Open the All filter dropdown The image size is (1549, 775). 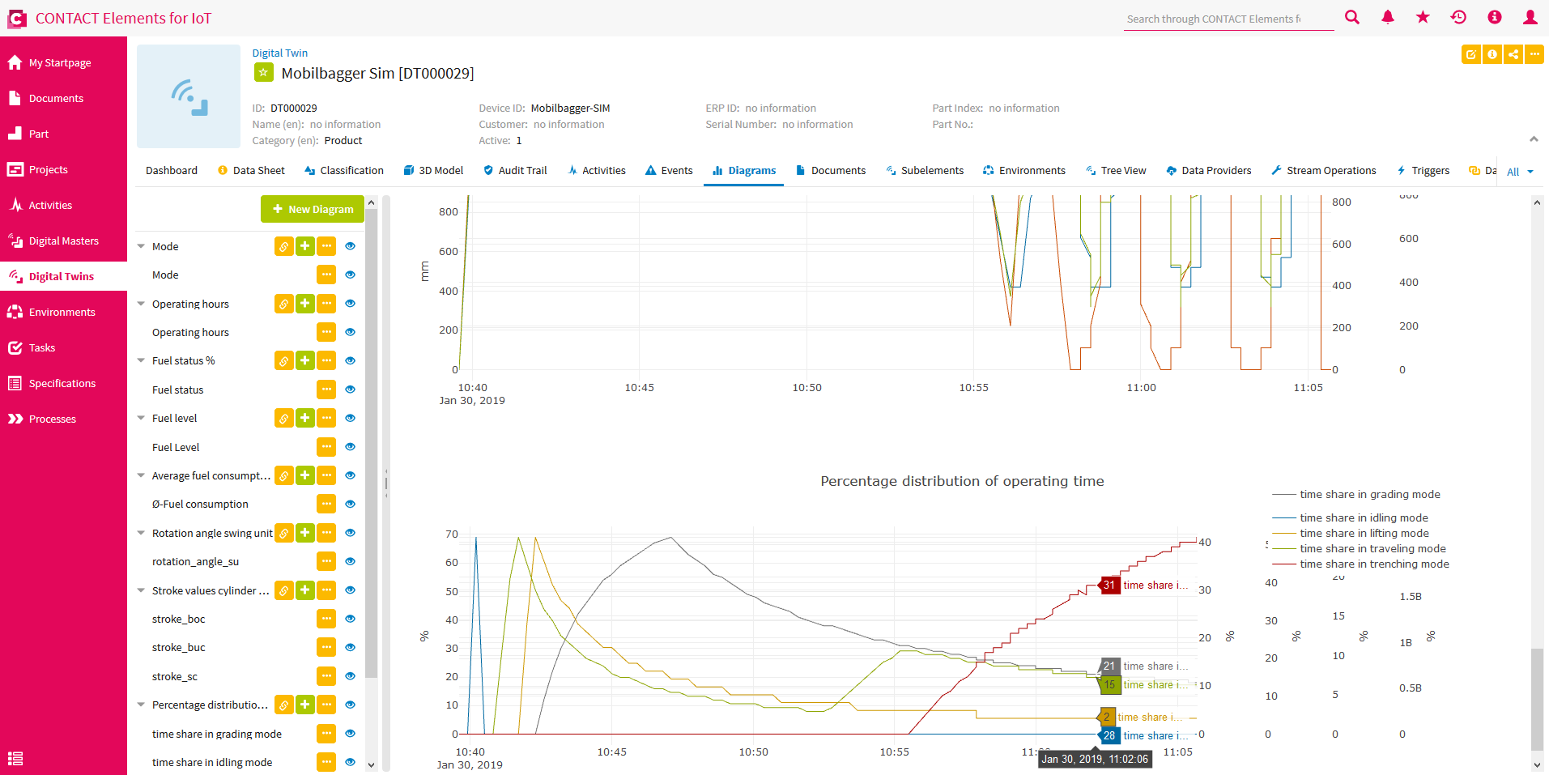(x=1517, y=171)
